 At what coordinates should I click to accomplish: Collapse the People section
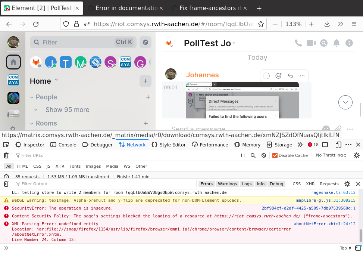point(32,97)
